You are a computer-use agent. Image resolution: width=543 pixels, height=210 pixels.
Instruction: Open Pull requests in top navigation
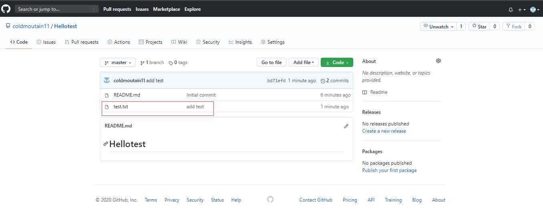coord(117,9)
